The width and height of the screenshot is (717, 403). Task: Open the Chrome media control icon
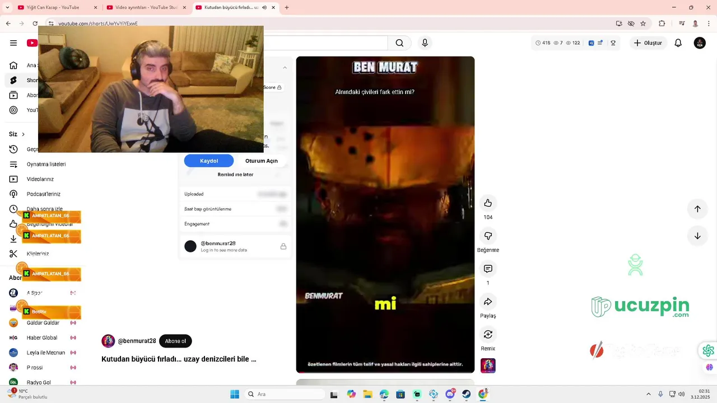pyautogui.click(x=682, y=24)
